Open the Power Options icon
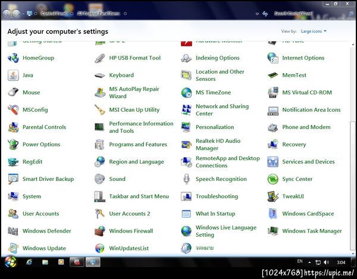This screenshot has height=279, width=357. (x=13, y=145)
